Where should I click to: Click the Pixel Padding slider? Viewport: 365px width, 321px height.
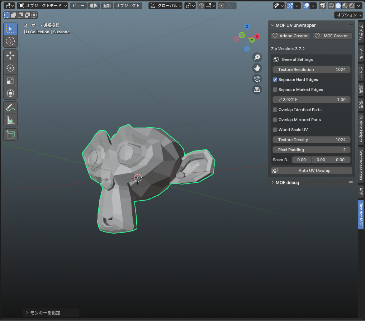point(312,150)
